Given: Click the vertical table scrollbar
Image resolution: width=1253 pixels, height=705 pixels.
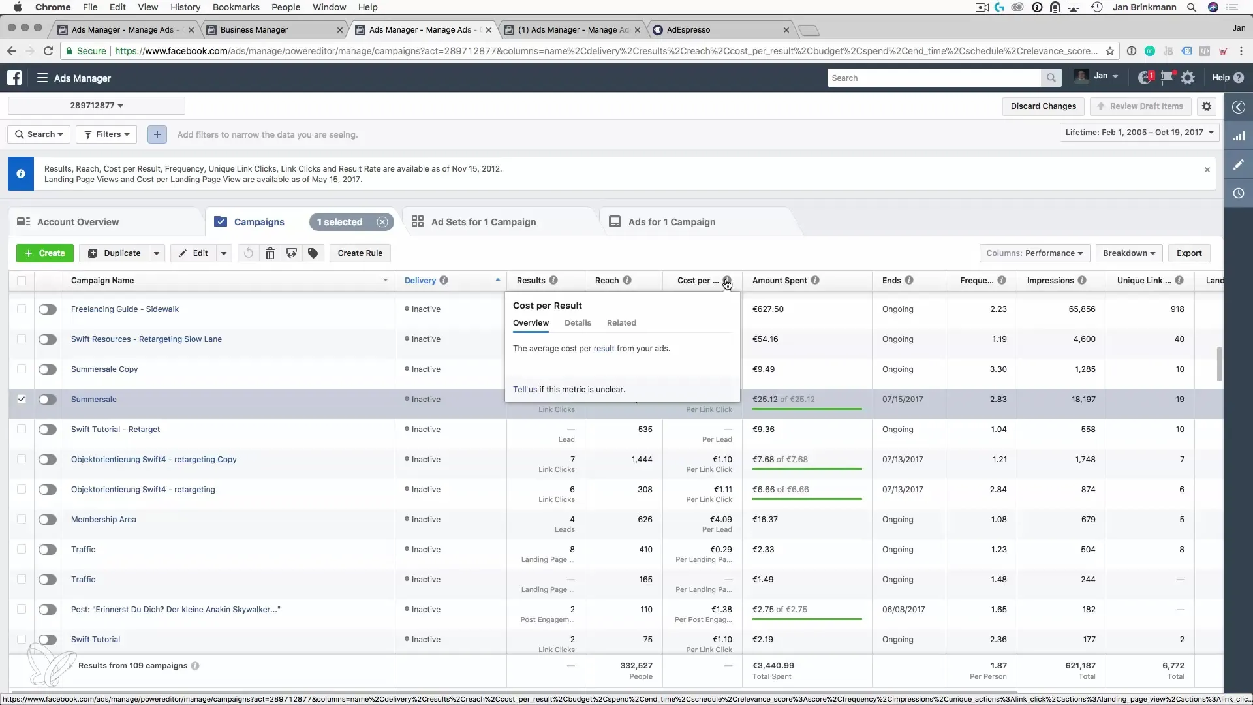Looking at the screenshot, I should click(1219, 364).
